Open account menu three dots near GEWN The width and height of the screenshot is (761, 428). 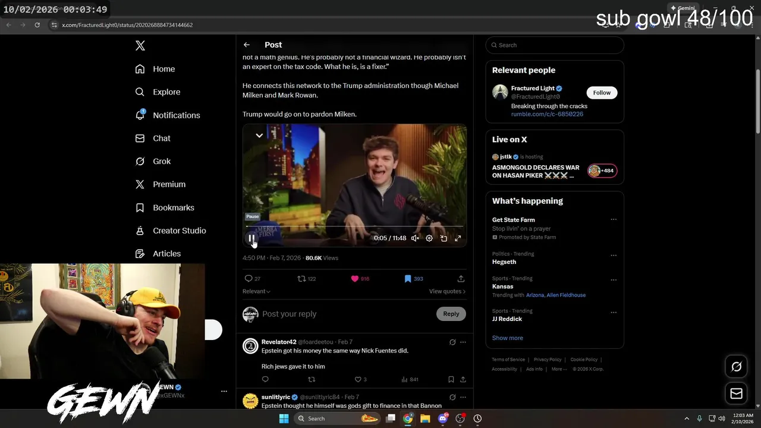tap(224, 391)
